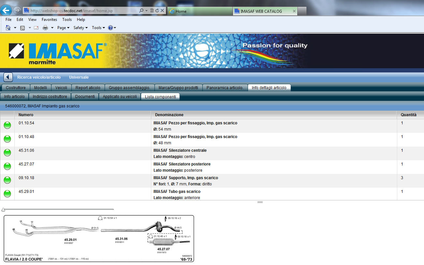Click the green status light for 01.10.48
Screen dimensions: 424x265
[x=7, y=139]
